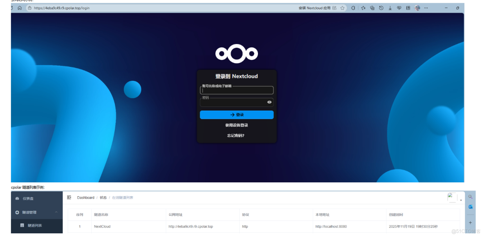Open Browser Essentials heart icon

tap(399, 8)
